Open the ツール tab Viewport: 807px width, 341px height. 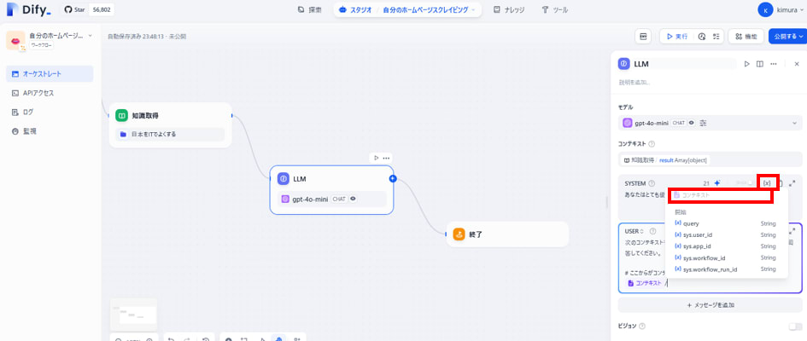point(555,9)
